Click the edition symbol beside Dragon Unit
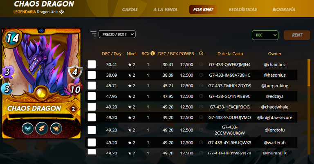The height and width of the screenshot is (164, 314). pyautogui.click(x=61, y=12)
